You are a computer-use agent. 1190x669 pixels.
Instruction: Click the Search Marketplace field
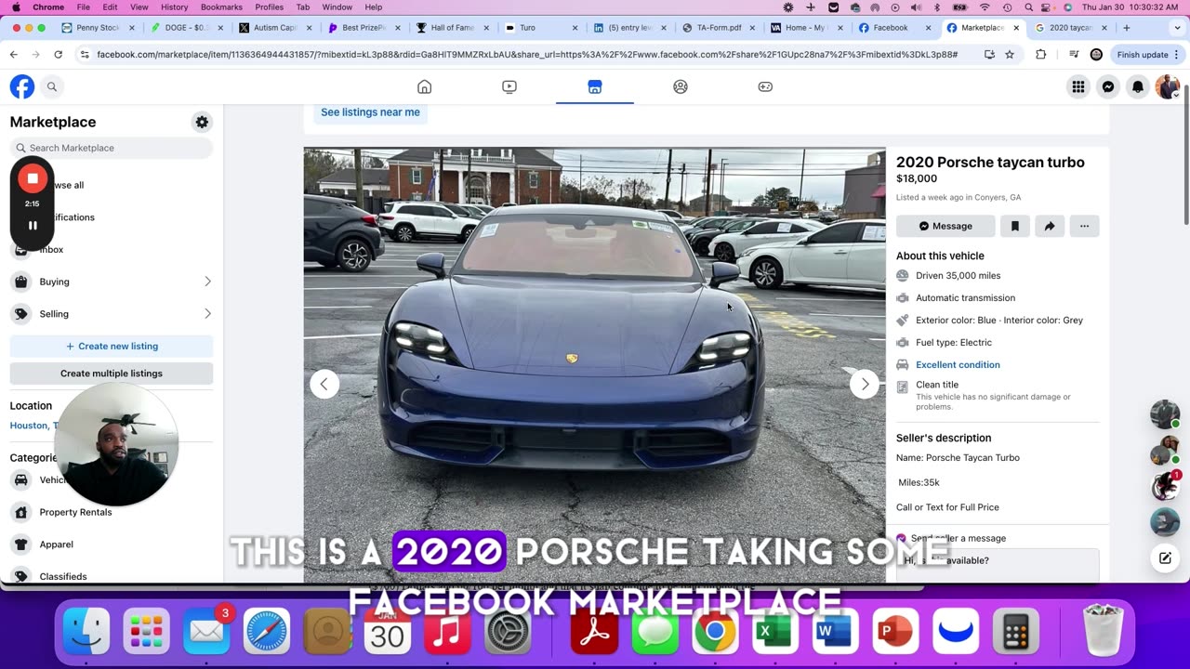tap(112, 148)
